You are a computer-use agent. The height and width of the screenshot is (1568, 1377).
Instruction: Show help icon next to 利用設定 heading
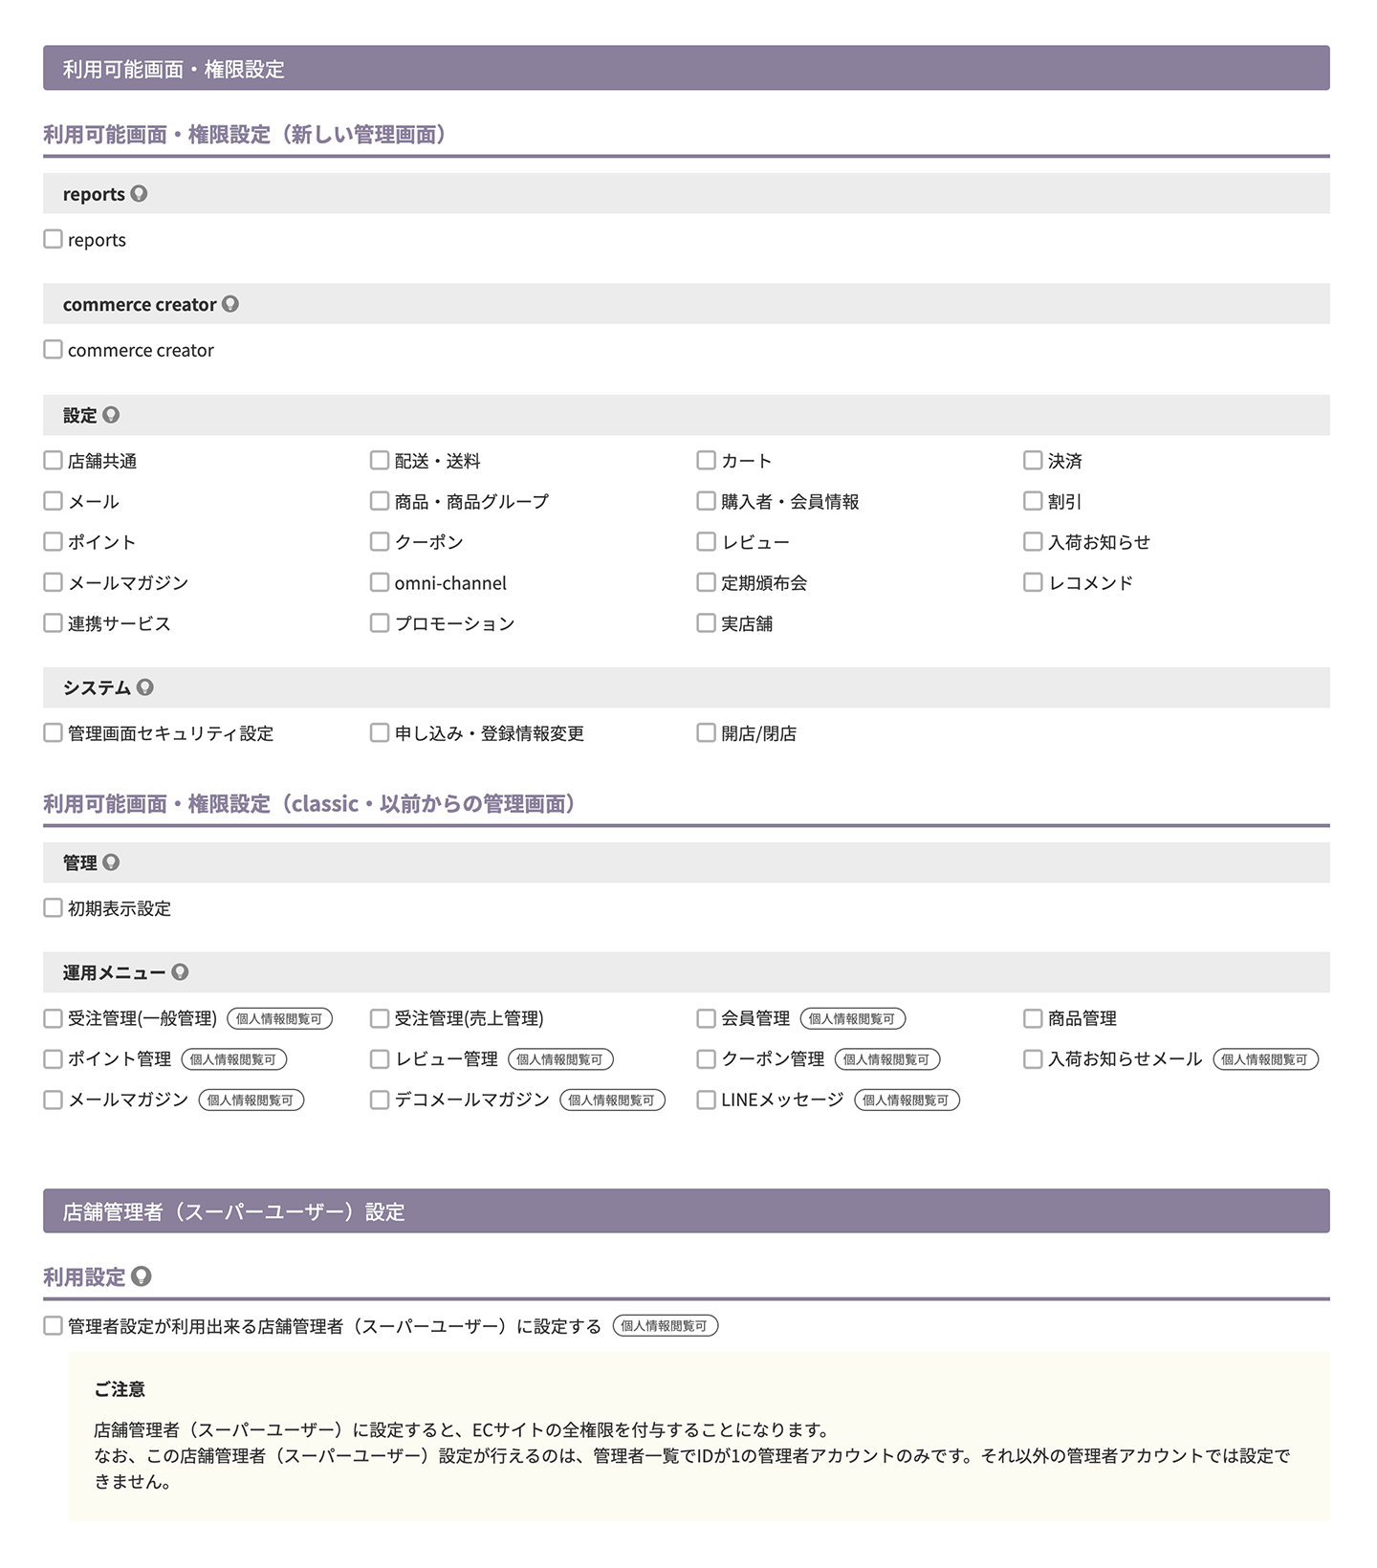coord(142,1276)
